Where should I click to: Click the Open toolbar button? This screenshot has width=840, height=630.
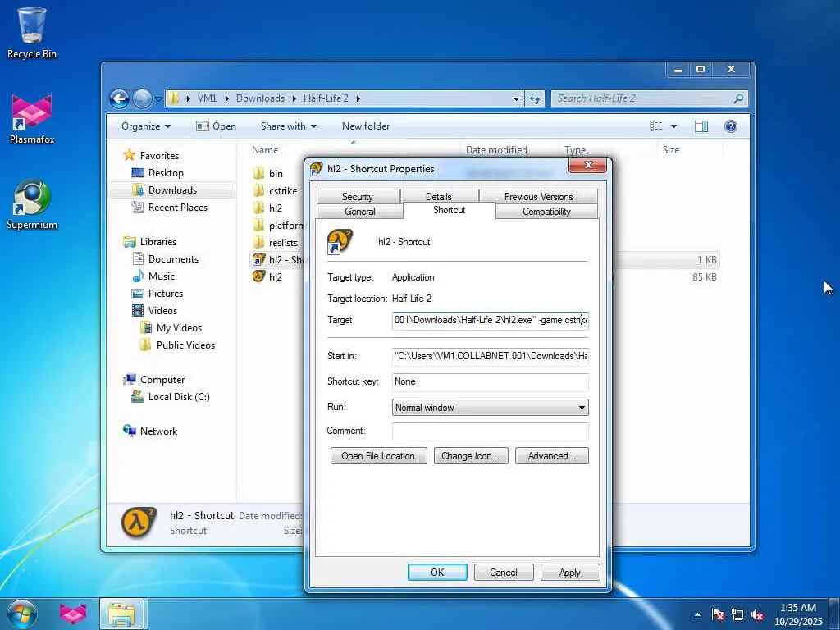tap(216, 126)
